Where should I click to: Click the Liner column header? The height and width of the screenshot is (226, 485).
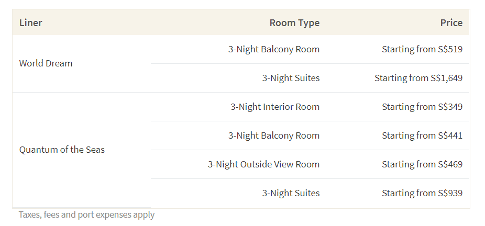[30, 22]
